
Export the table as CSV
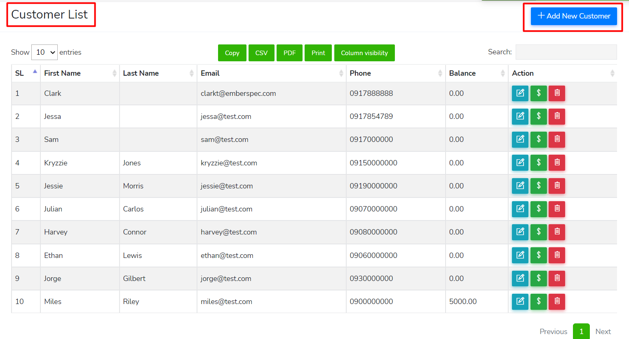point(261,53)
